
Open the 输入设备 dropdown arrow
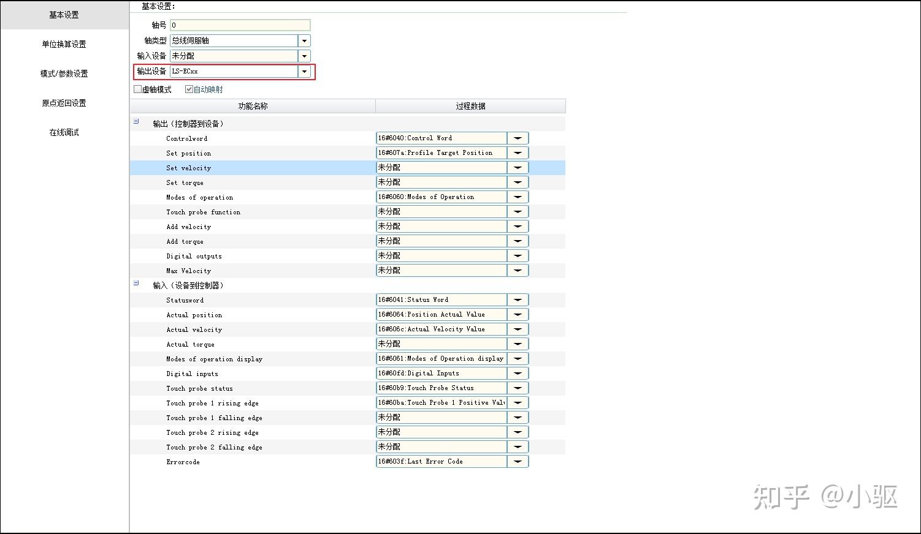(304, 56)
